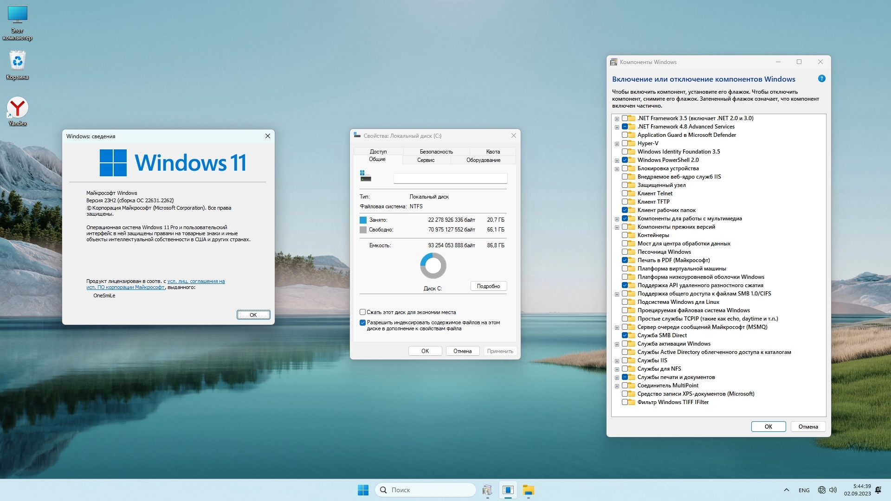891x501 pixels.
Task: Click the disk label input field
Action: [450, 178]
